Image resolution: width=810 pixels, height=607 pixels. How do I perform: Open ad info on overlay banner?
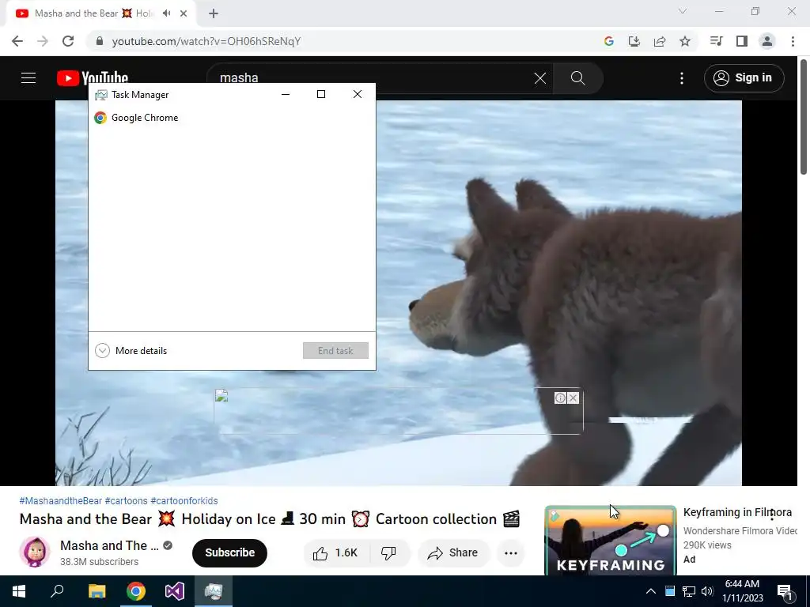561,398
